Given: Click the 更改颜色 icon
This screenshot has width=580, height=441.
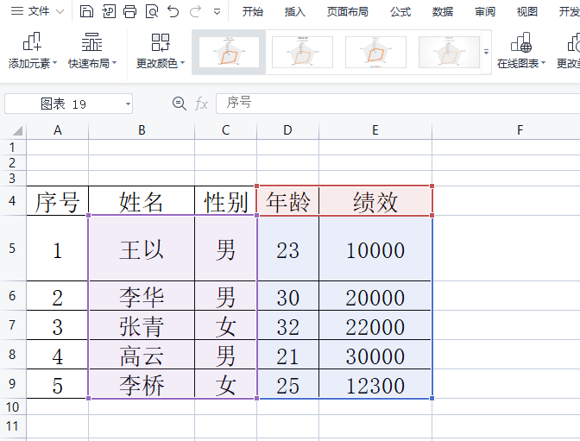Looking at the screenshot, I should pyautogui.click(x=161, y=41).
